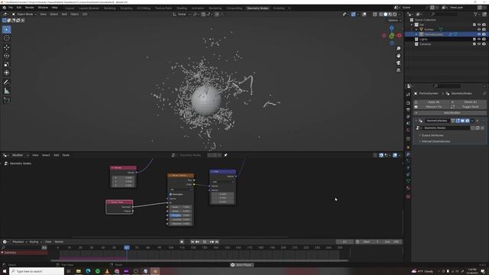This screenshot has width=489, height=275.
Task: Open the Modifier type dropdown in node editor
Action: (20, 155)
